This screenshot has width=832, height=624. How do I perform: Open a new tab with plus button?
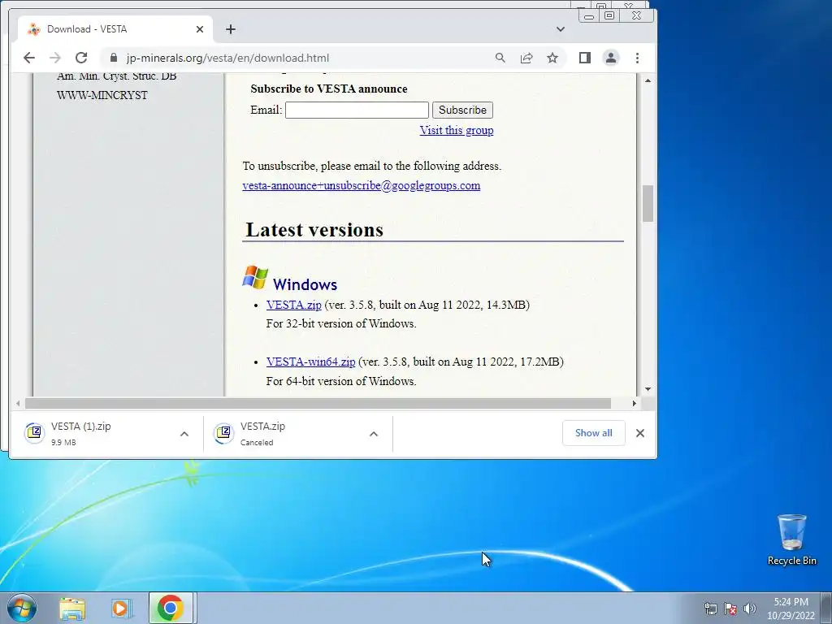click(x=230, y=29)
